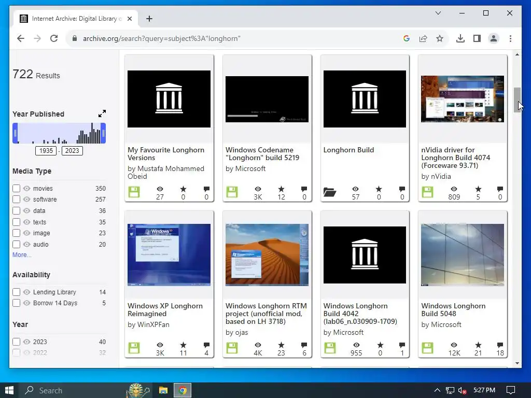Viewport: 531px width, 398px height.
Task: Click software icon on My Favourite Longhorn Versions
Action: (134, 192)
